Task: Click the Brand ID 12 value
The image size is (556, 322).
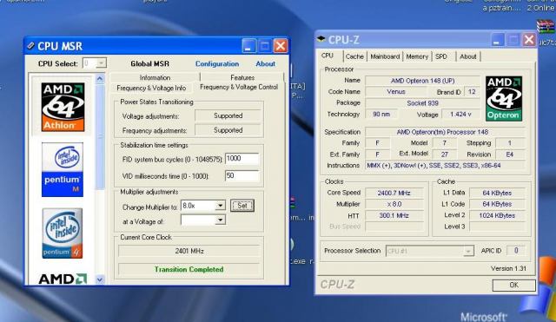Action: (472, 91)
